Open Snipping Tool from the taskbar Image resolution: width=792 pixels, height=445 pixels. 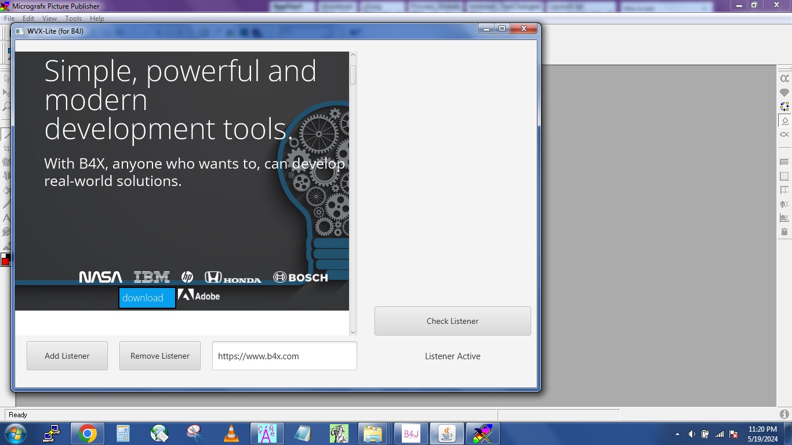point(195,433)
